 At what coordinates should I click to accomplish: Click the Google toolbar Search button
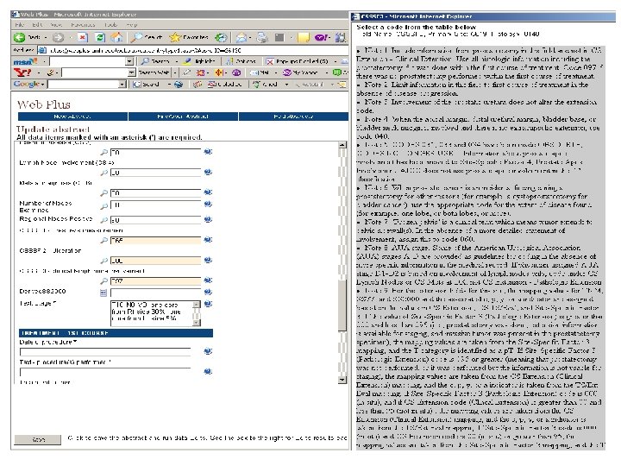tap(147, 84)
